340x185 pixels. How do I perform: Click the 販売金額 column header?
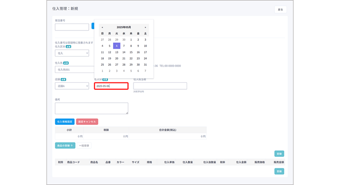(x=279, y=162)
